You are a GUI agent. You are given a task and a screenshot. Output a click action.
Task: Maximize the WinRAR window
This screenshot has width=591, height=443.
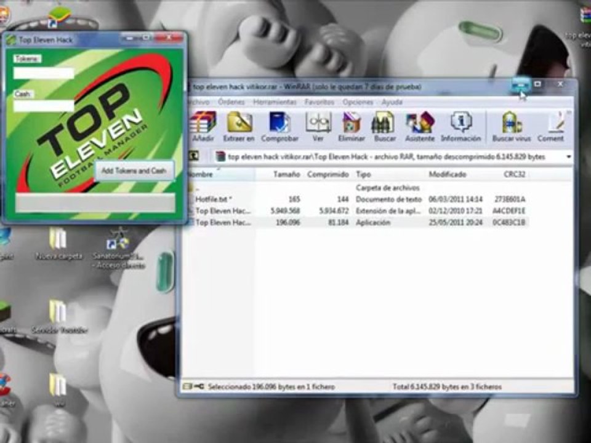click(538, 84)
